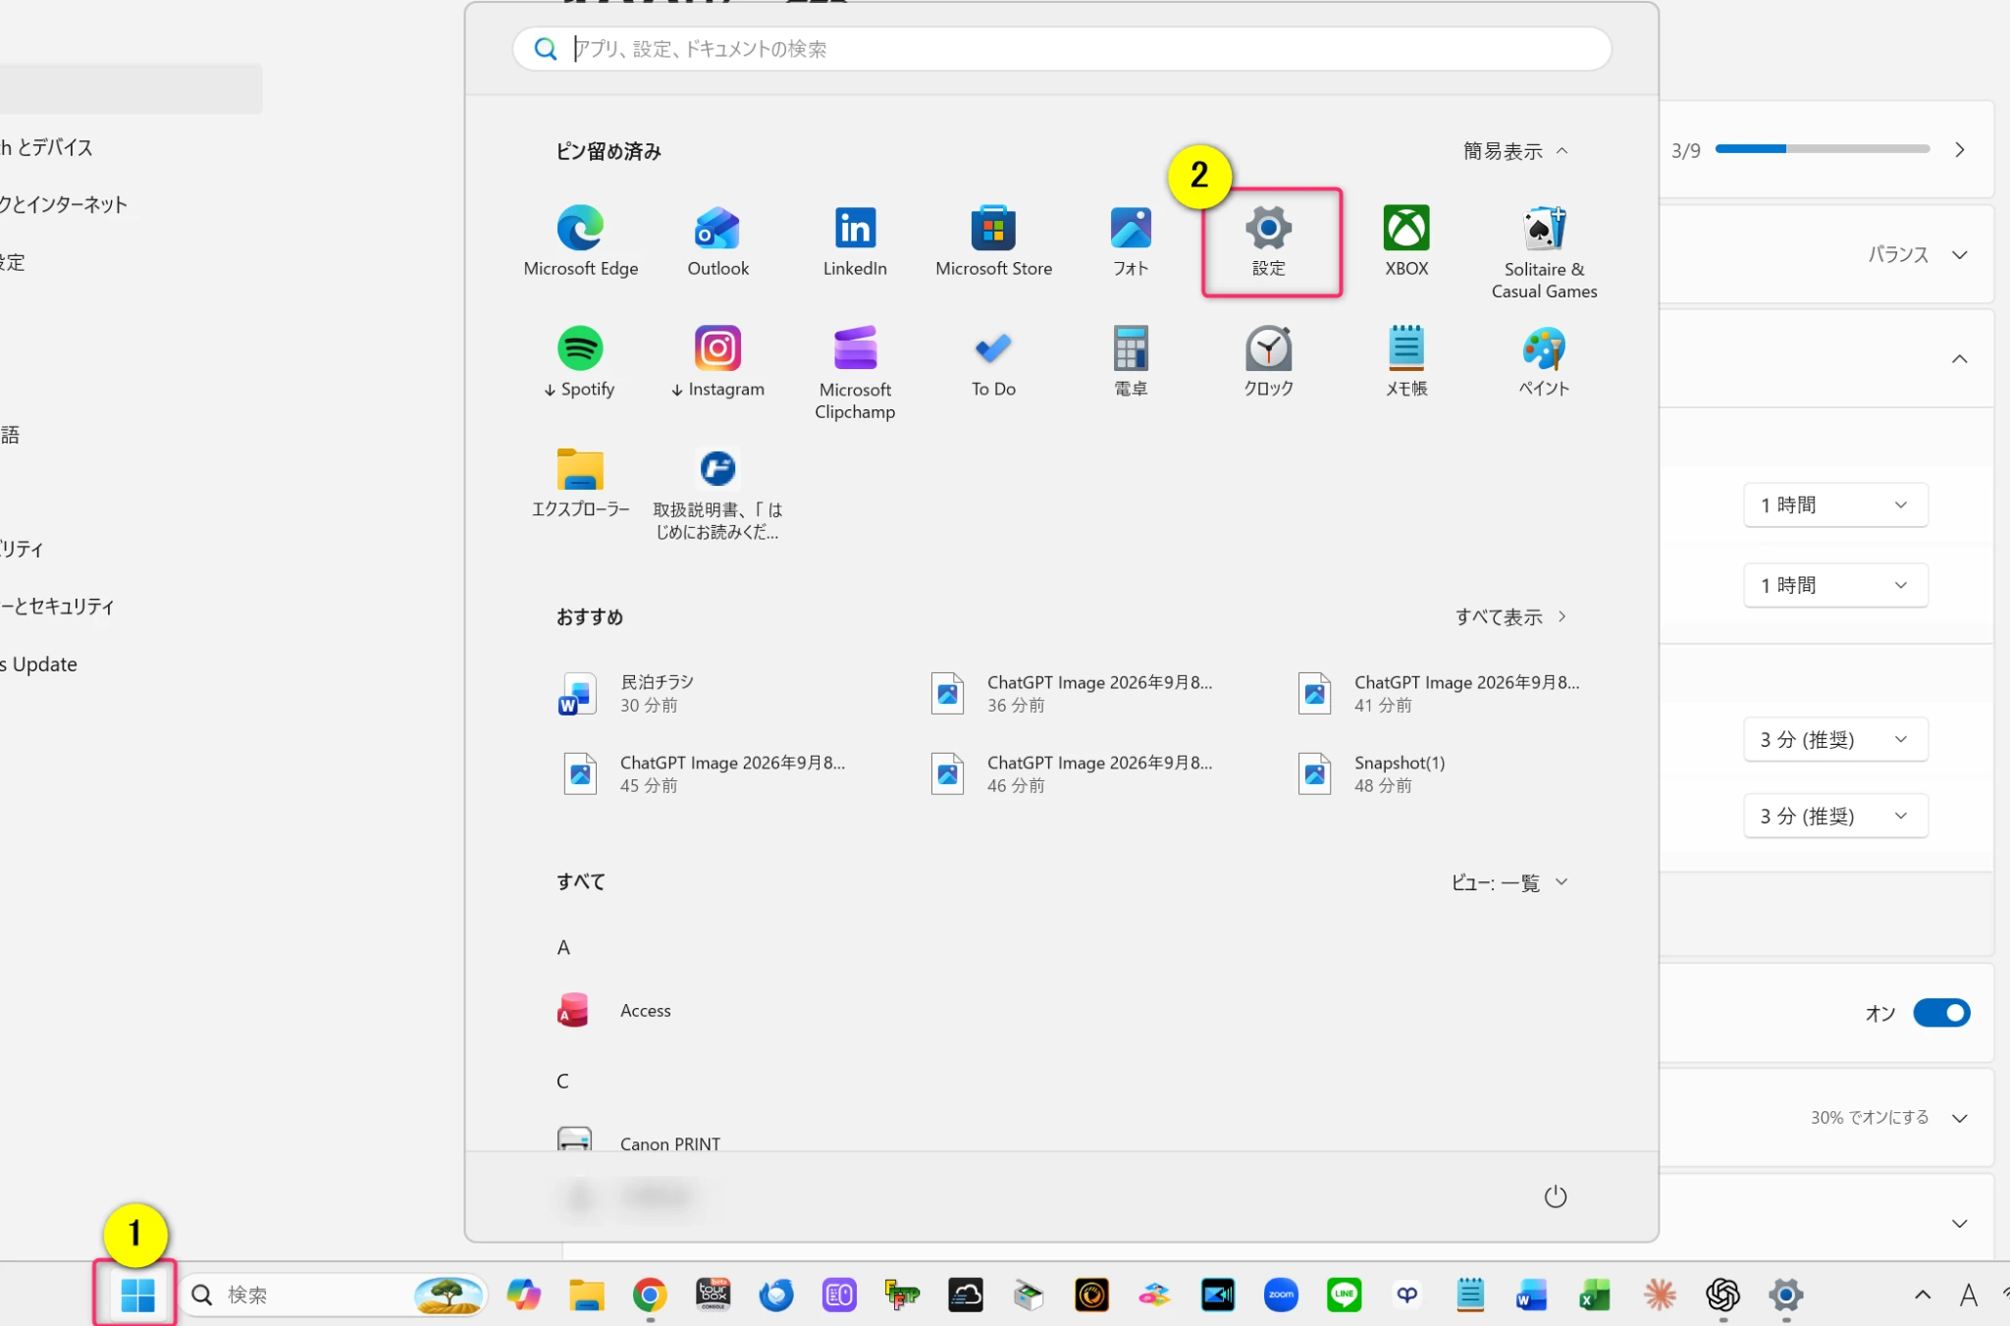This screenshot has height=1326, width=2010.
Task: Open the first 3 分 (推奨) dropdown
Action: tap(1835, 739)
